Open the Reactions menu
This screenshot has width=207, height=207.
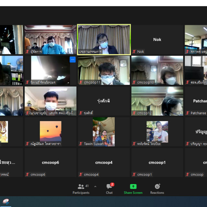point(157,189)
